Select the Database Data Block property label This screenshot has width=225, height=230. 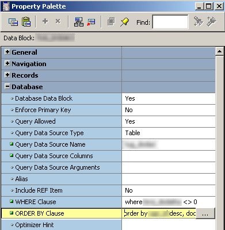44,98
